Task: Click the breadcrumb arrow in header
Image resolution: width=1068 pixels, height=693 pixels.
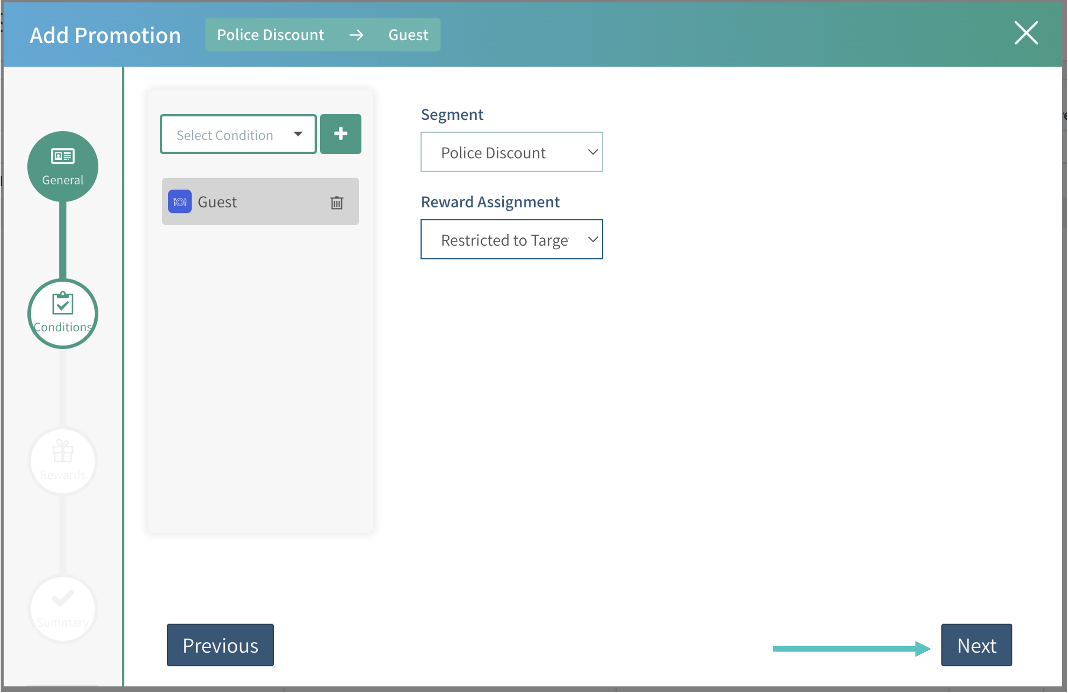Action: point(356,35)
